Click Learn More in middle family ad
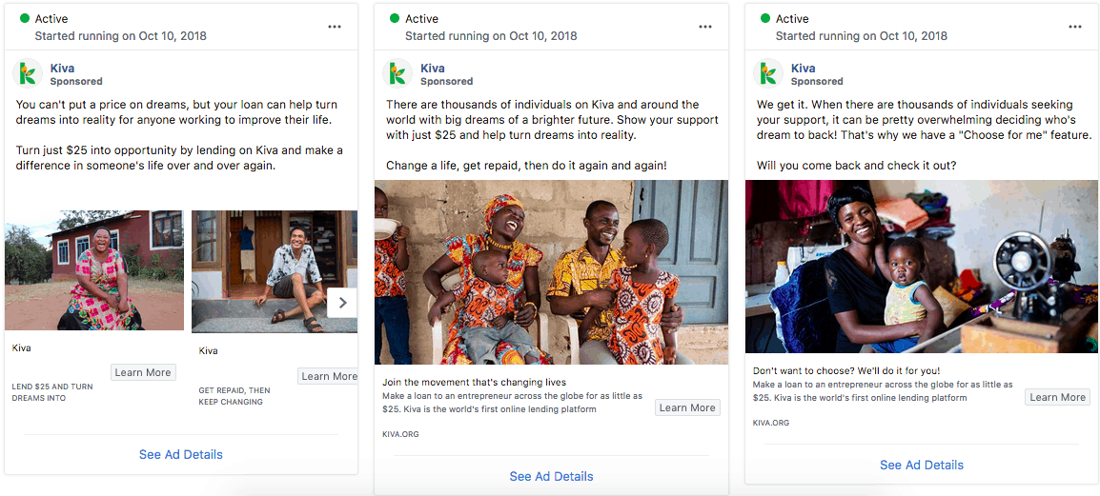1100x496 pixels. click(x=687, y=407)
